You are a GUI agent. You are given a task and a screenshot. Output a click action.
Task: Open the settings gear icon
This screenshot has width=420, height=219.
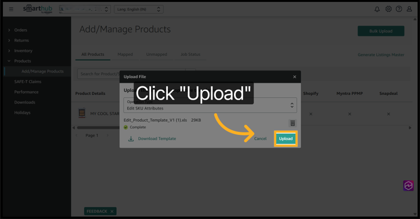pyautogui.click(x=388, y=9)
